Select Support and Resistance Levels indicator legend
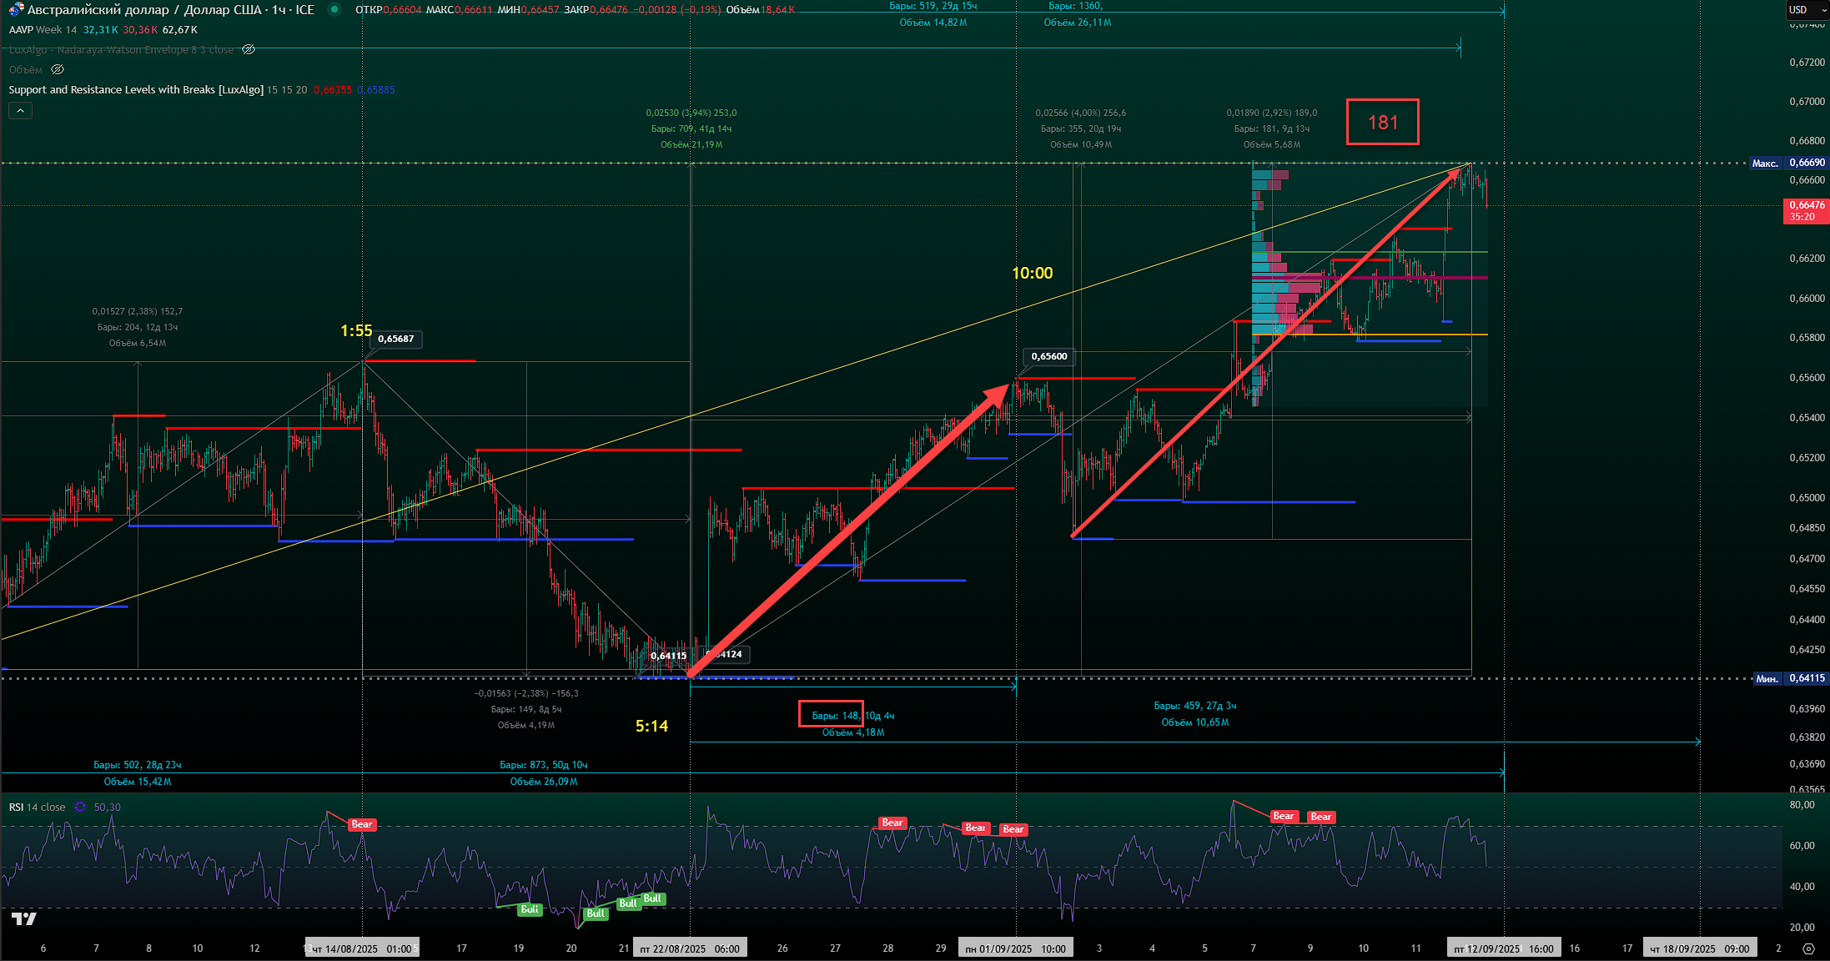 [x=136, y=90]
